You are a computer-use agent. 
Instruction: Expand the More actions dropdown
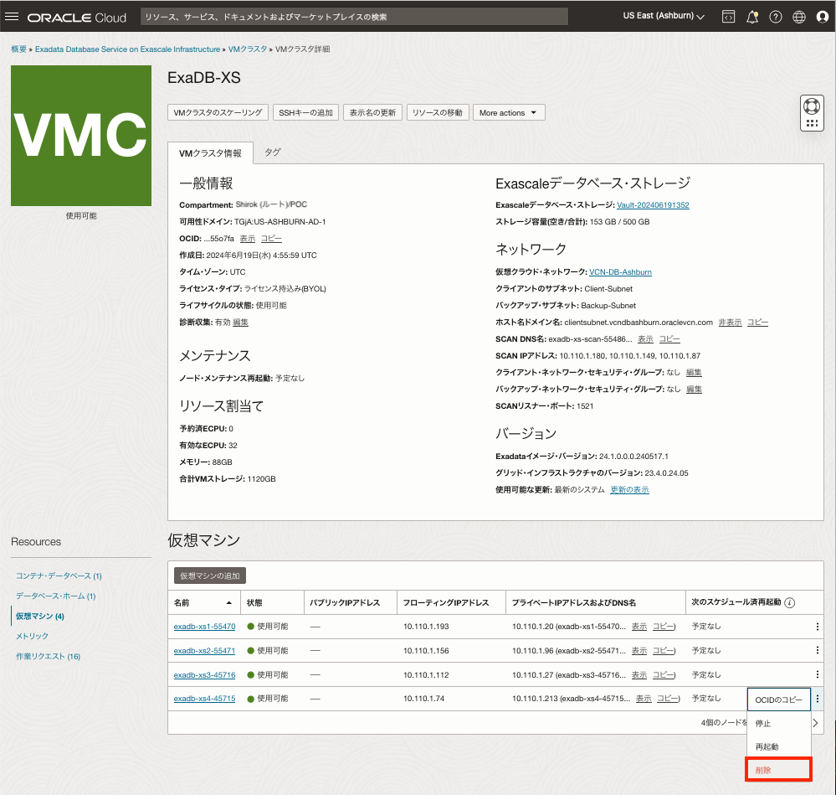[x=509, y=112]
